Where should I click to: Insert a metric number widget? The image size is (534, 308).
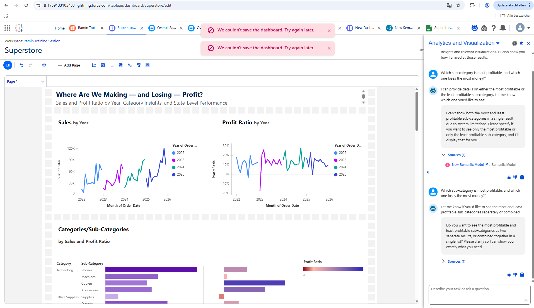point(103,65)
